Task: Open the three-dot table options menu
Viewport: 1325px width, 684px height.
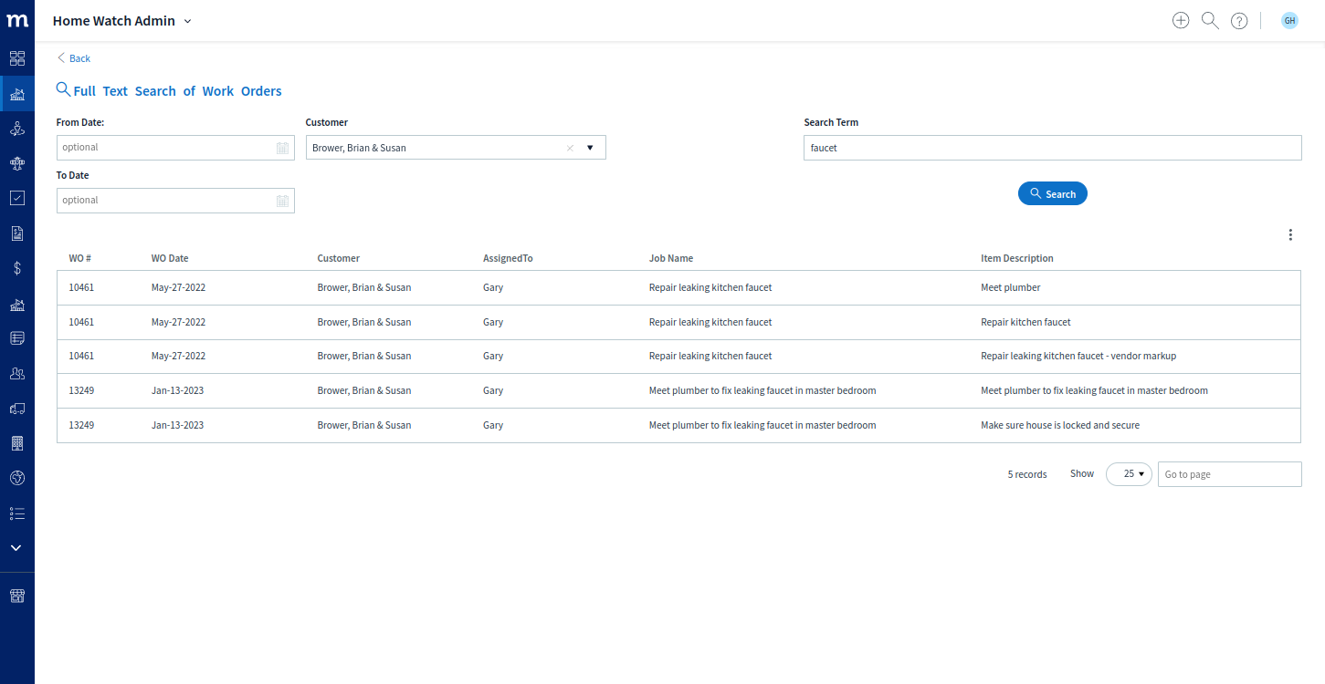Action: 1290,234
